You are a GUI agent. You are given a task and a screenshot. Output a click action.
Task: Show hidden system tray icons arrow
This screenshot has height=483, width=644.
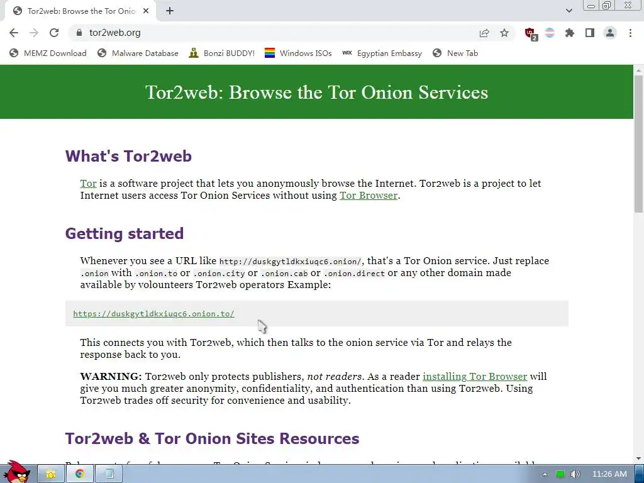545,474
